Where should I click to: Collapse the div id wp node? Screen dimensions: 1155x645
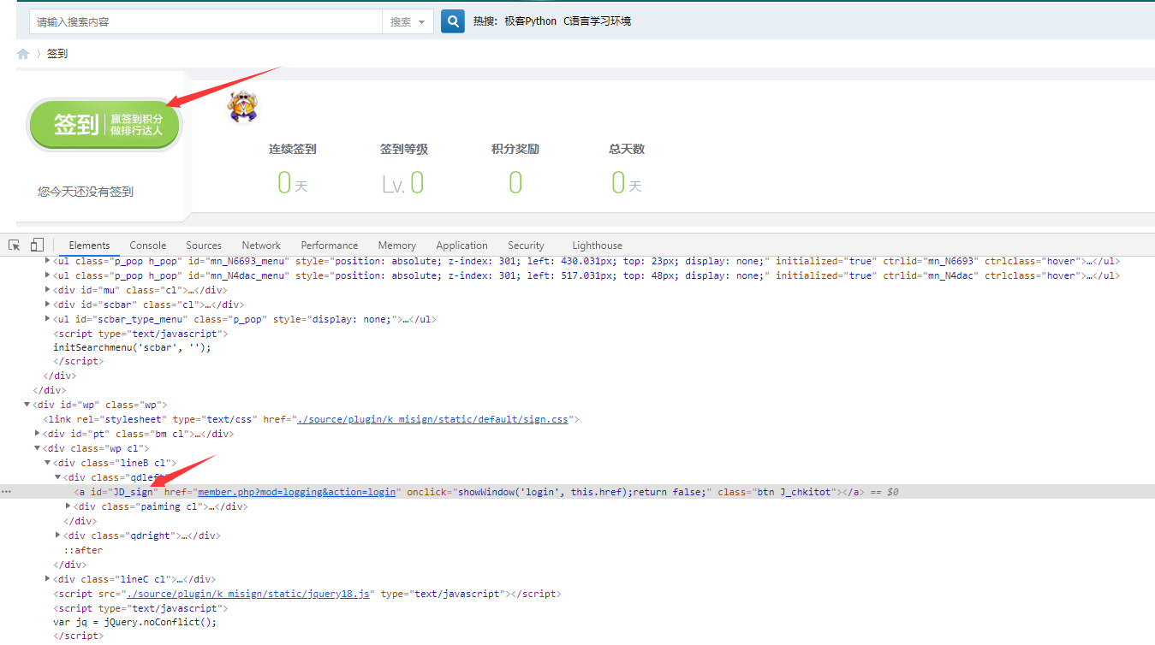(27, 405)
